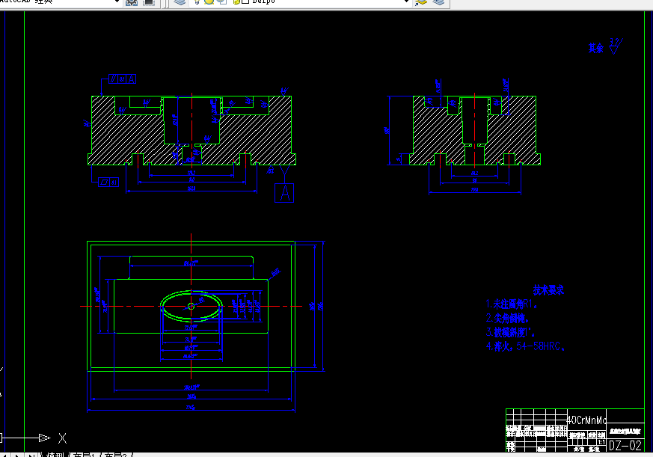Image resolution: width=653 pixels, height=457 pixels.
Task: Click the previous-tab scroll arrow
Action: (5, 455)
